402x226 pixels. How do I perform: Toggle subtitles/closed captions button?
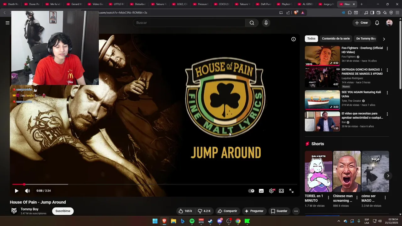pos(261,191)
